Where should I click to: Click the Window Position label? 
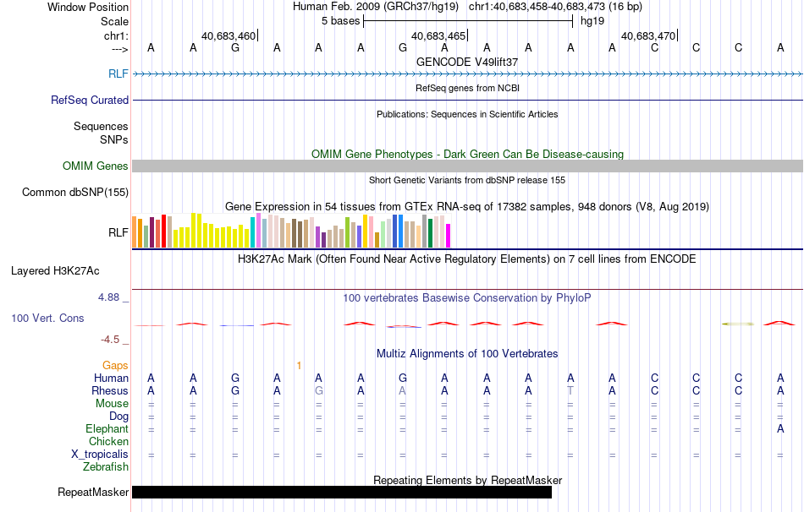coord(88,7)
